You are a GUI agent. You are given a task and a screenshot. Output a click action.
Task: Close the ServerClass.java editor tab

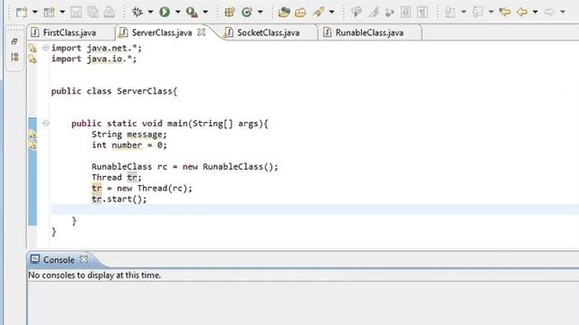coord(201,32)
